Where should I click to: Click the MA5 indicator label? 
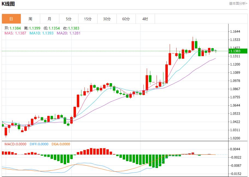(x=15, y=33)
